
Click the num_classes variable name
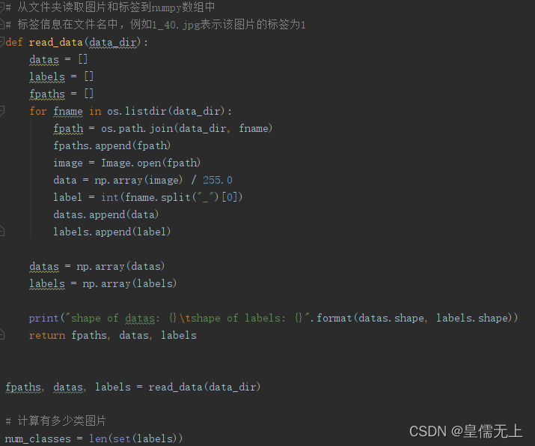click(x=37, y=439)
